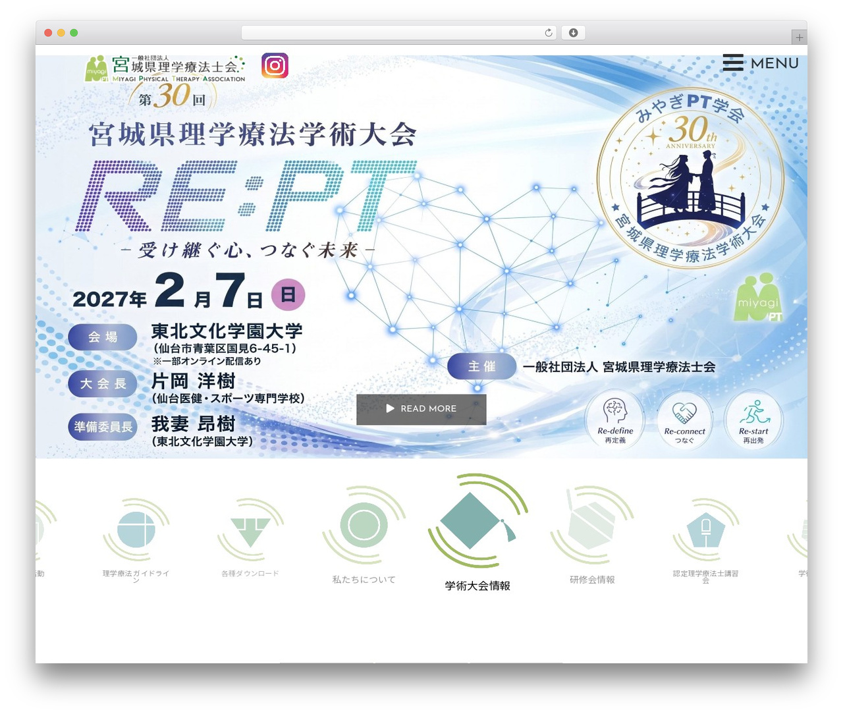Click the green miyagi PT mascot logo
843x714 pixels.
[758, 298]
